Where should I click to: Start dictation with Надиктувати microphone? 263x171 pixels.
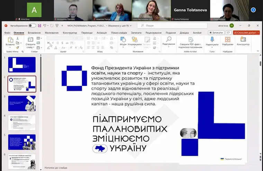(x=212, y=42)
